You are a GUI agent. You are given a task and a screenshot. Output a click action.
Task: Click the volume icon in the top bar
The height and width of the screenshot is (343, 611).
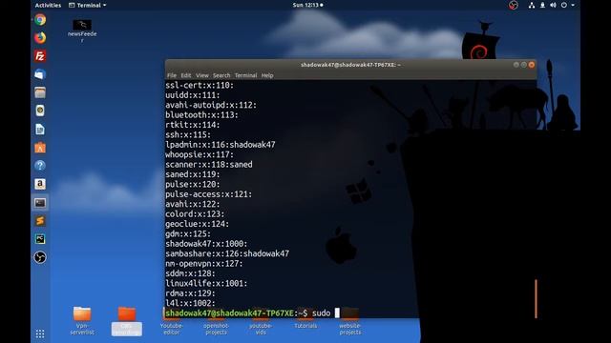coord(553,5)
